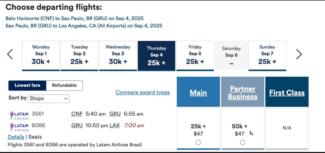The width and height of the screenshot is (325, 153).
Task: Select the Main 25k + $47 fare radio
Action: point(198,142)
